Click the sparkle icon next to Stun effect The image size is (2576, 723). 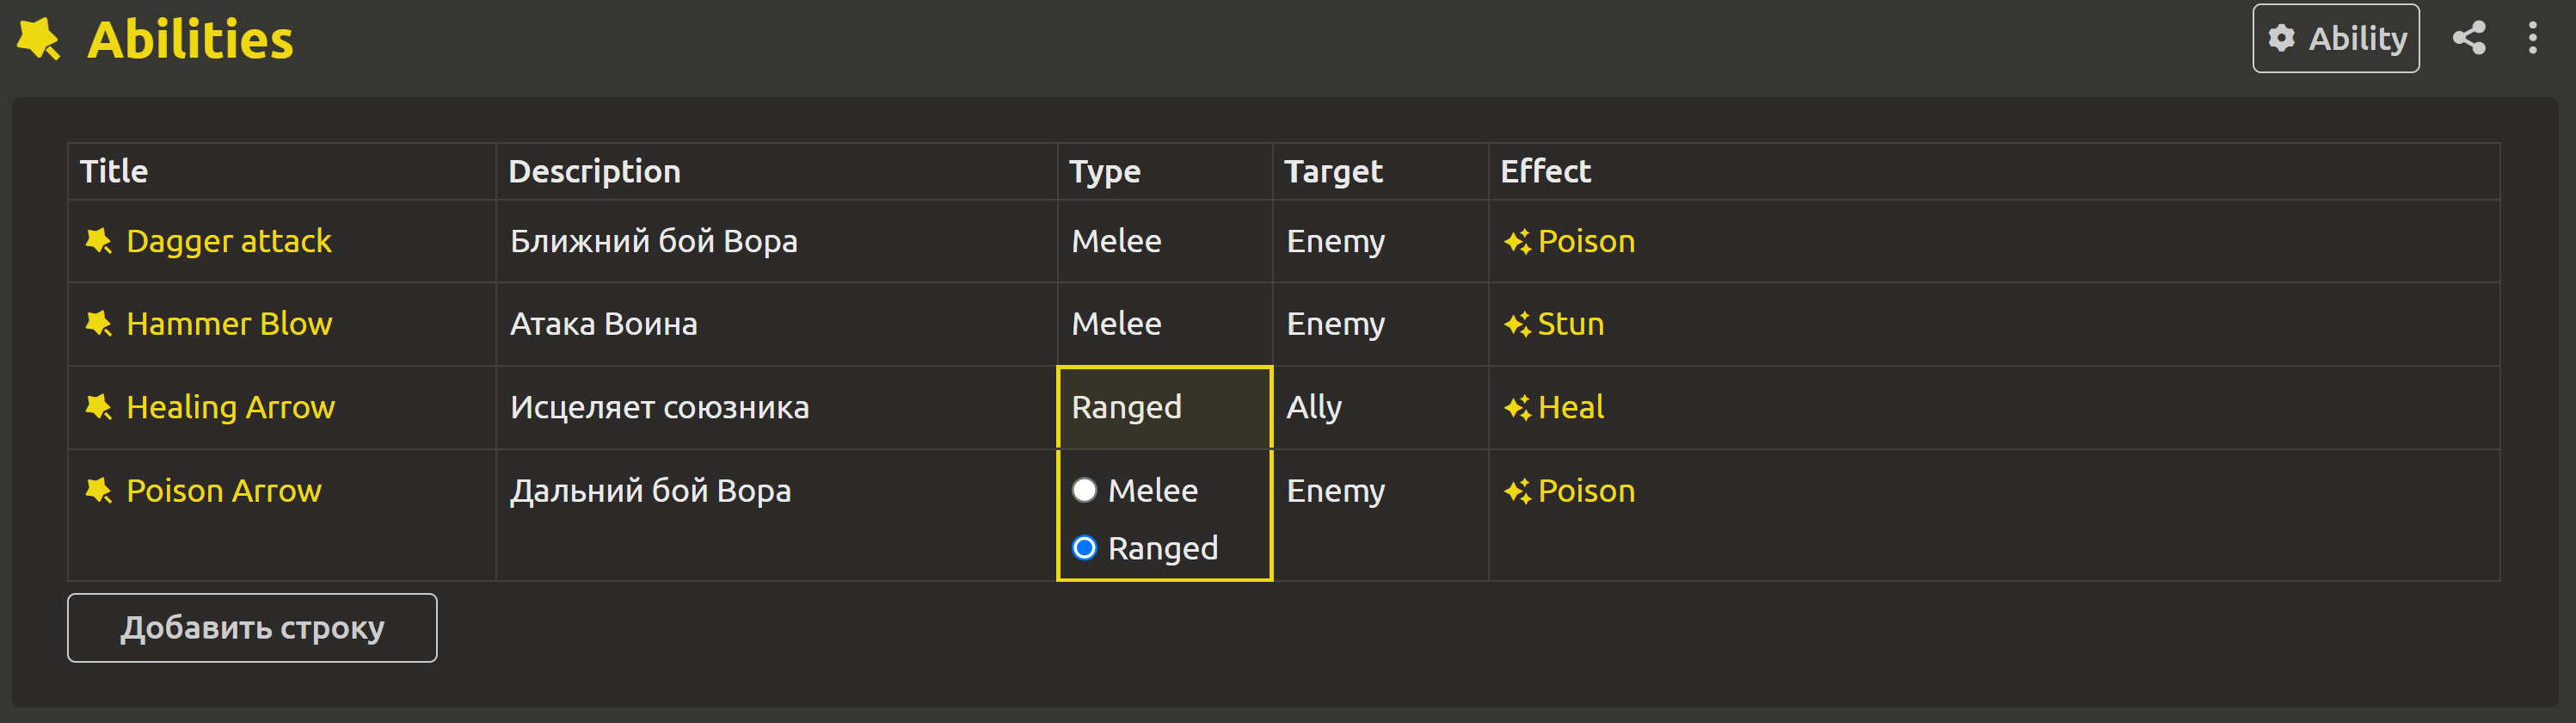coord(1517,324)
